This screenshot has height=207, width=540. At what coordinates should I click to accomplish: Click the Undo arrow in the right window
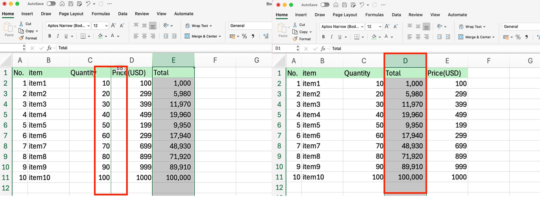[x=362, y=5]
